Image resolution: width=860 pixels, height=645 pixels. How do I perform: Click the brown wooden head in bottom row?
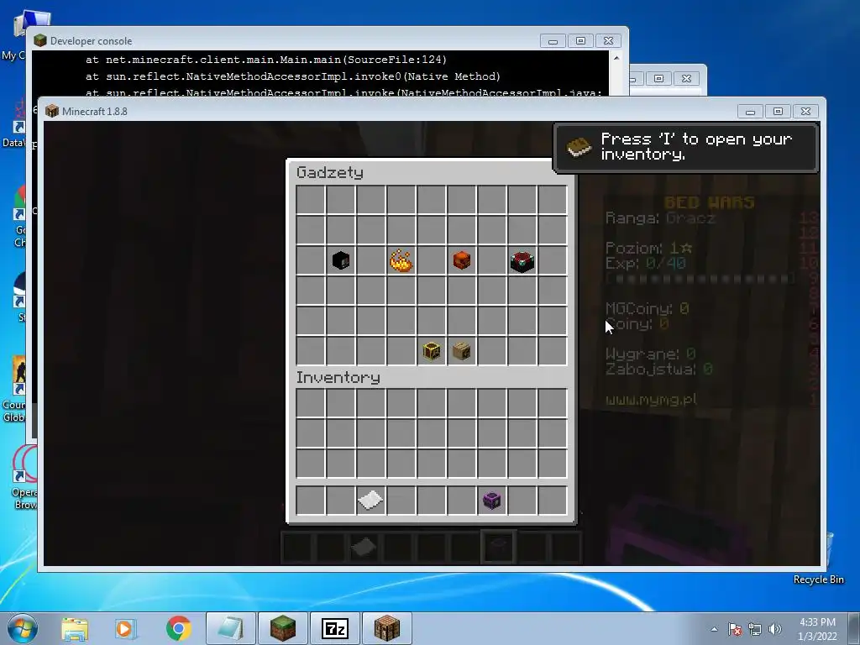coord(462,351)
